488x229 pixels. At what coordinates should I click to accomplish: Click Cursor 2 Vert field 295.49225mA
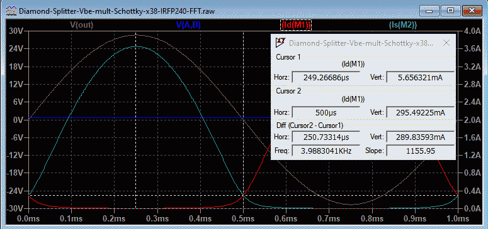pyautogui.click(x=420, y=113)
